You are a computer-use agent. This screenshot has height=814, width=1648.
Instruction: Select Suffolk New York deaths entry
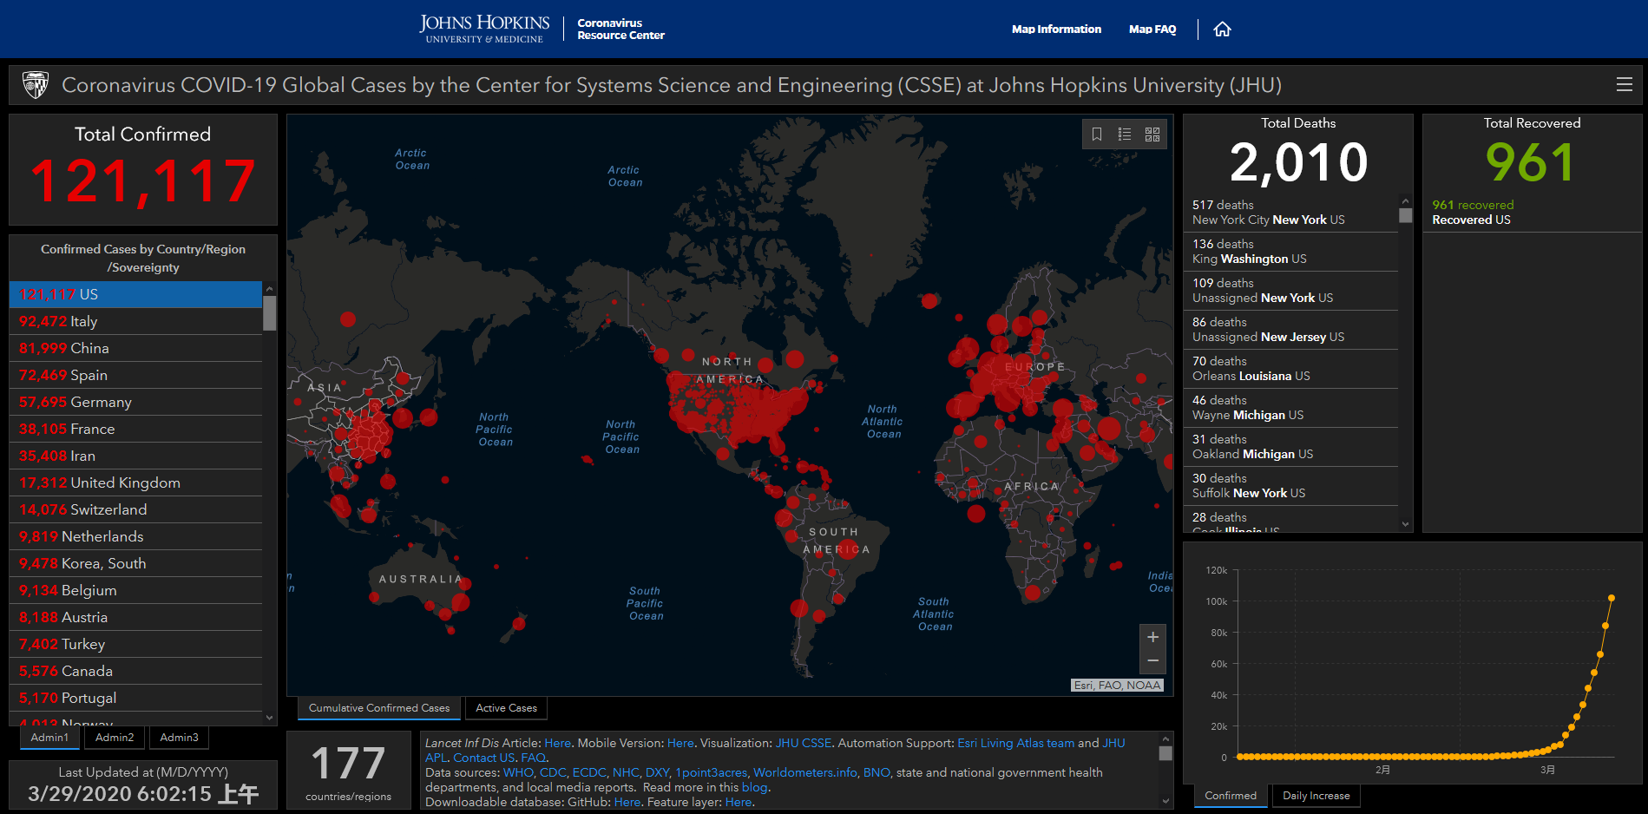coord(1290,486)
